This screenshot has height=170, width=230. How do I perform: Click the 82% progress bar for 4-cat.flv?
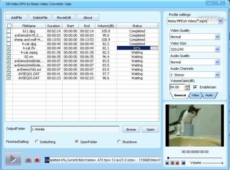pyautogui.click(x=137, y=48)
